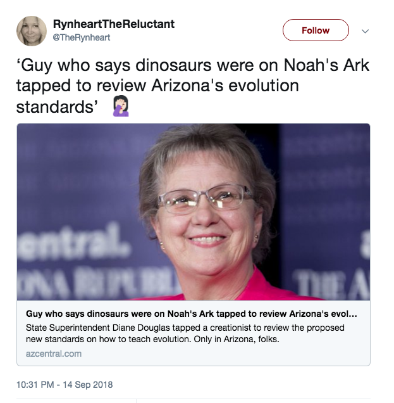Viewport: 394px width, 403px height.
Task: Visit the @TheRynheart handle link
Action: click(82, 37)
